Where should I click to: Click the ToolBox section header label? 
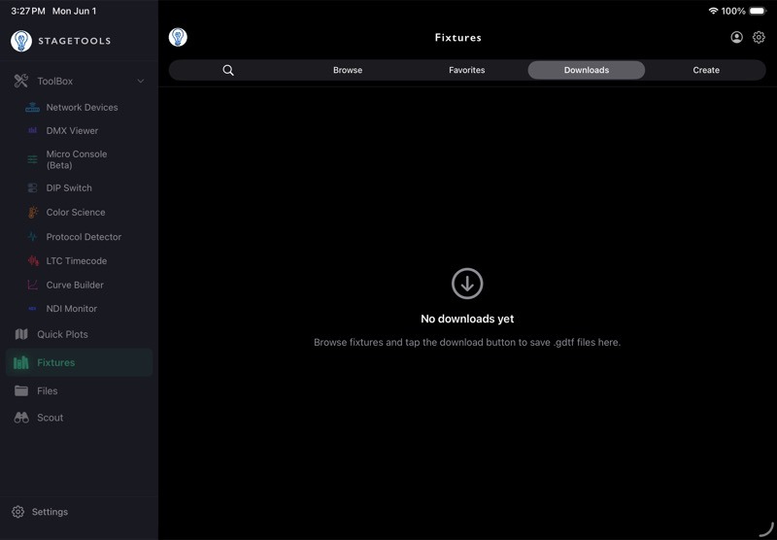click(55, 81)
